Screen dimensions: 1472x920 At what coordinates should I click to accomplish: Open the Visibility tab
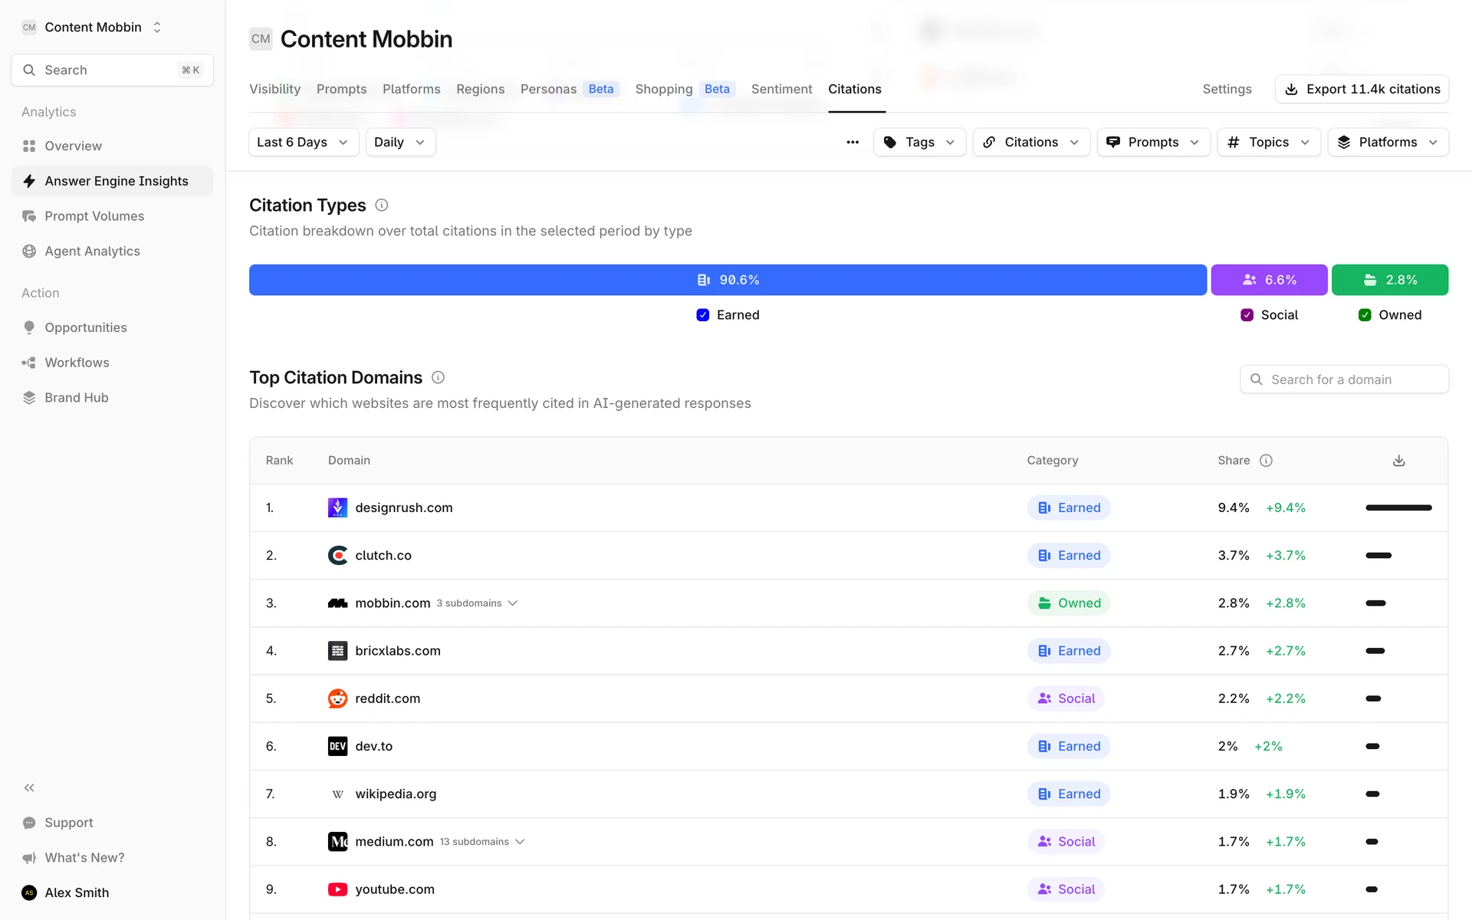(x=274, y=89)
